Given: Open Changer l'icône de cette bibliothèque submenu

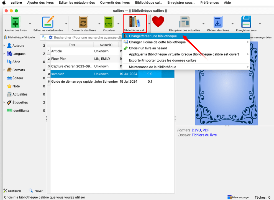Looking at the screenshot, I should click(x=186, y=42).
